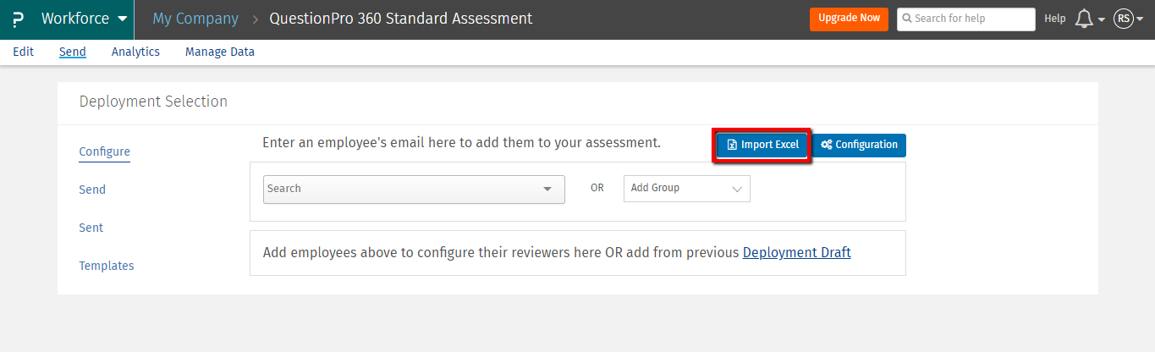
Task: Open the notification bell icon
Action: [x=1085, y=19]
